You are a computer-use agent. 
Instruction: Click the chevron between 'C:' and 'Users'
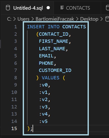(15, 19)
